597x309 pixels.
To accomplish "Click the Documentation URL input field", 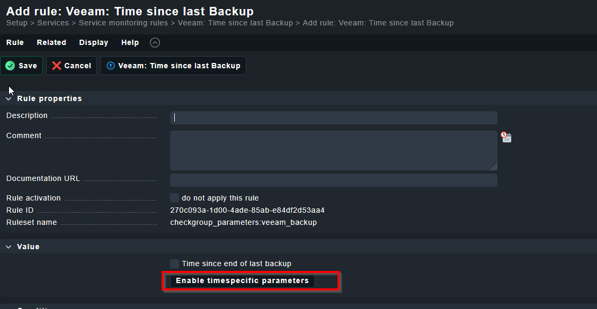I will tap(333, 180).
